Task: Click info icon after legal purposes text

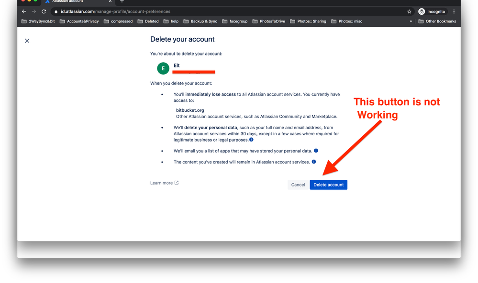Action: (x=251, y=140)
